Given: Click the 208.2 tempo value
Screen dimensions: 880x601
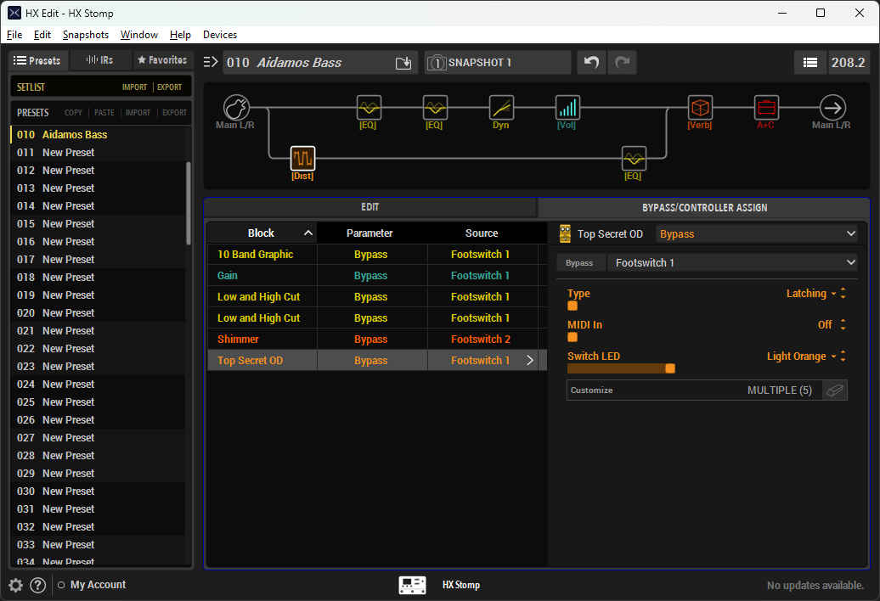Looking at the screenshot, I should 848,62.
